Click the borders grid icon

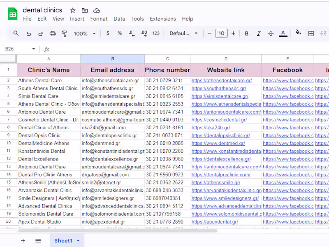pos(311,33)
